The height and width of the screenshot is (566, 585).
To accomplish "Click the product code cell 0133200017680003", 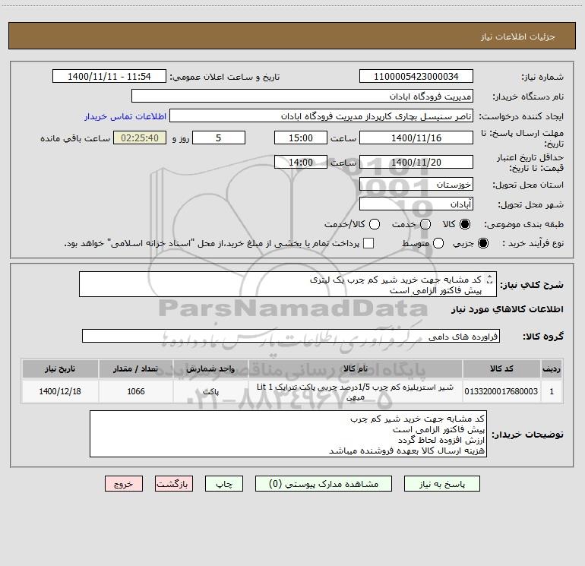I will (501, 391).
